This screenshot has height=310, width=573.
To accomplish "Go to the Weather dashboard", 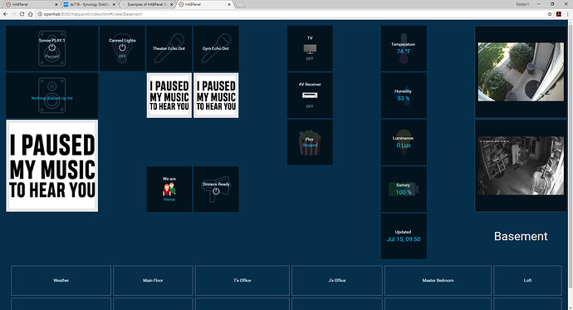I will [x=61, y=280].
